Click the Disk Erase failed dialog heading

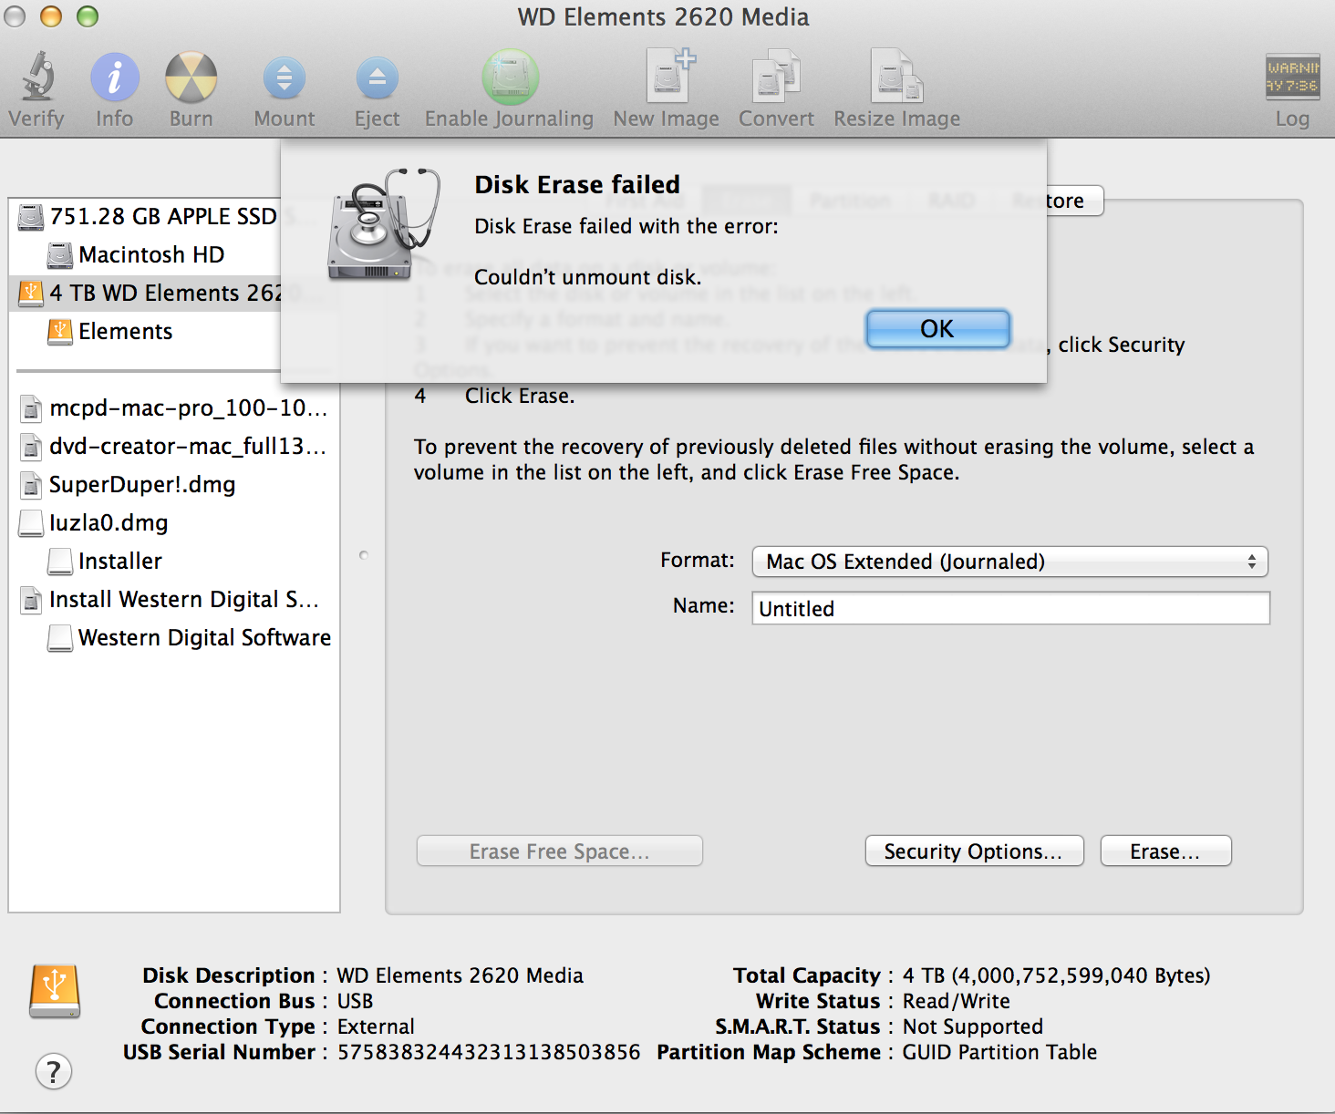point(577,184)
